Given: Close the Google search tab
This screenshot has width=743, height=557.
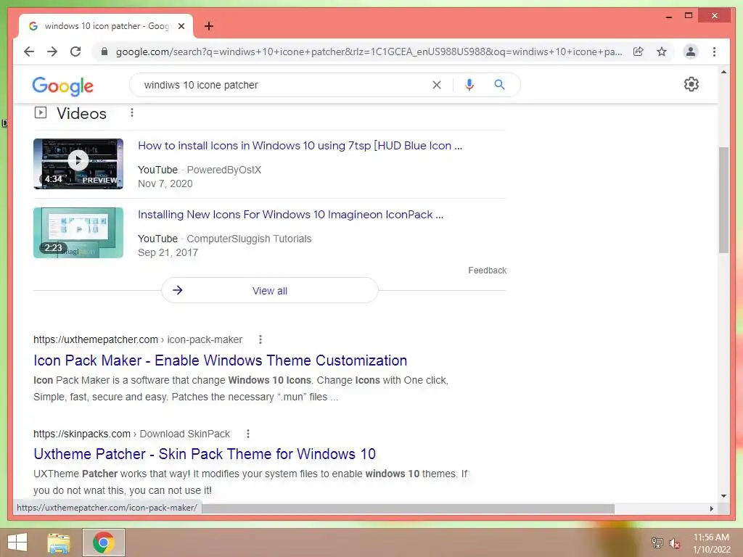Looking at the screenshot, I should tap(181, 26).
